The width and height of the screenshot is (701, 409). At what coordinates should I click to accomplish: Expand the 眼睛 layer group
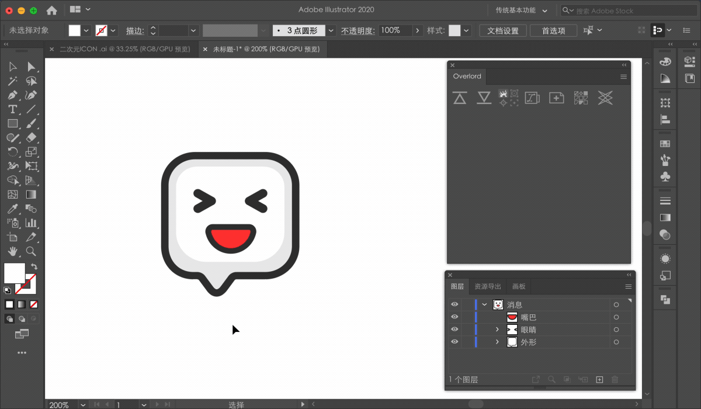point(497,330)
